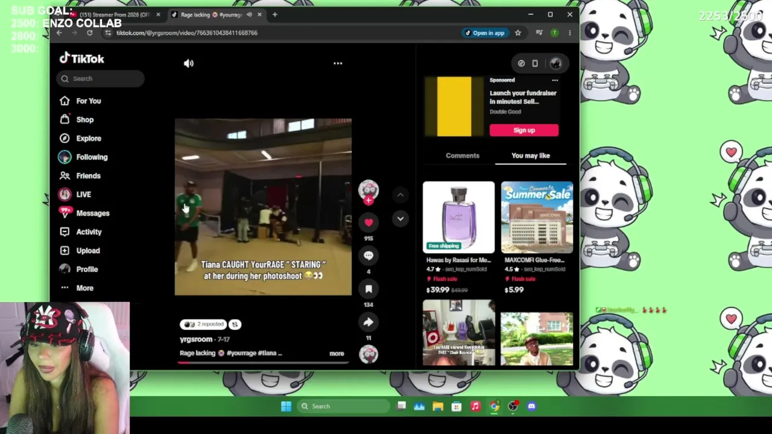Open the '2 reposted' pill

pos(203,324)
